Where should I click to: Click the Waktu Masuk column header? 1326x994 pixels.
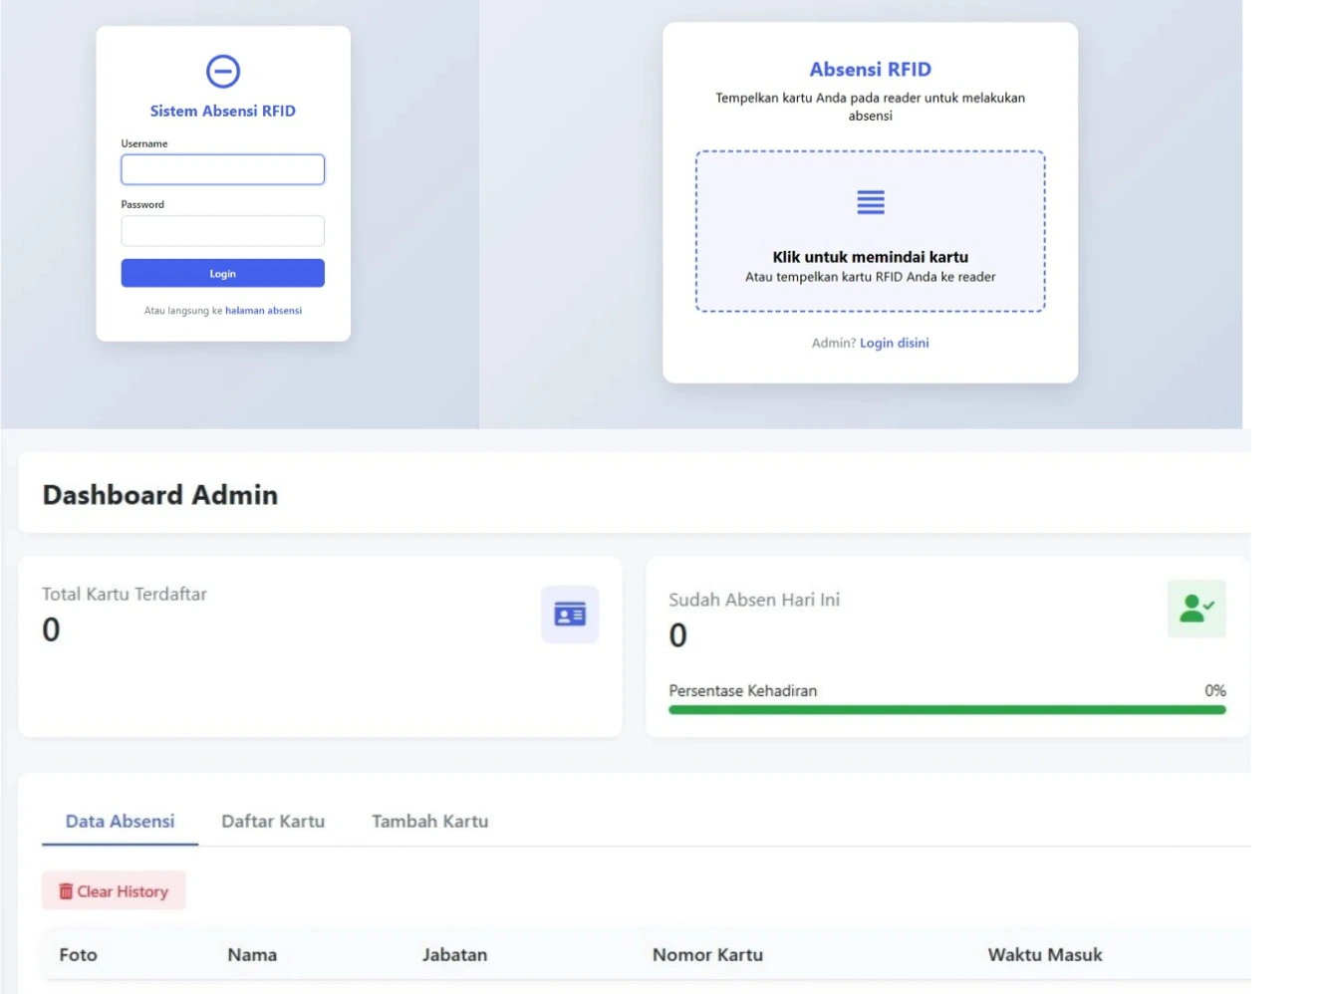(x=1045, y=955)
